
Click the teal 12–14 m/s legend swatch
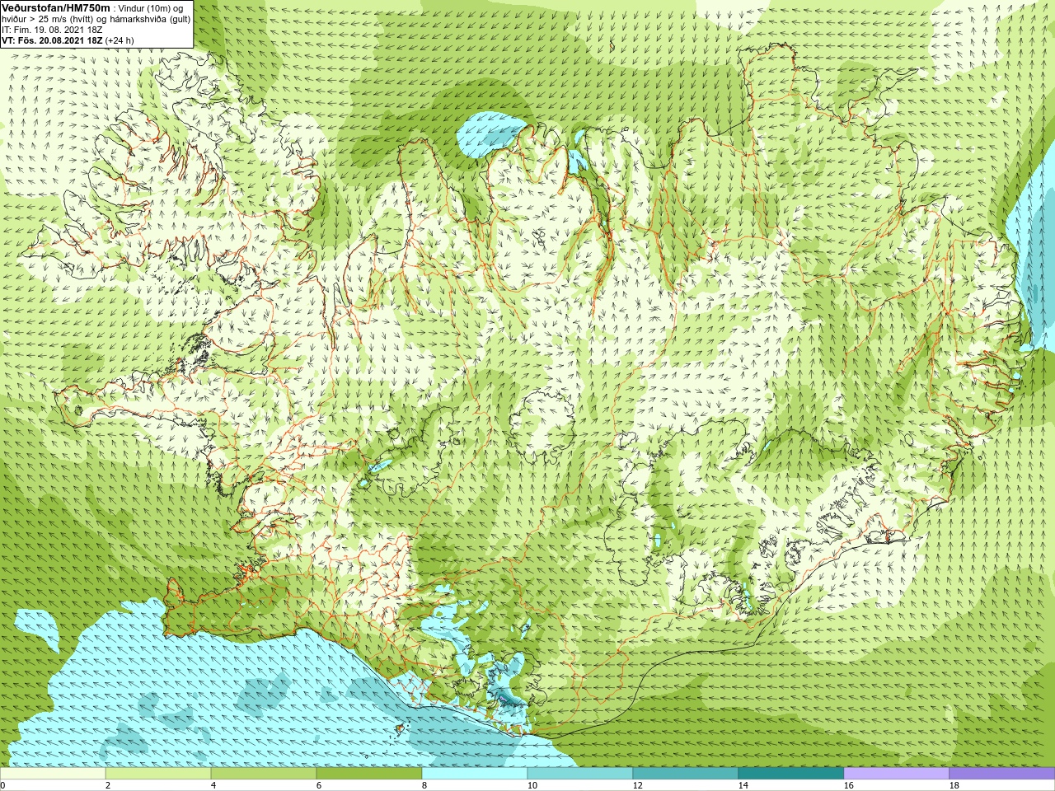pos(686,774)
